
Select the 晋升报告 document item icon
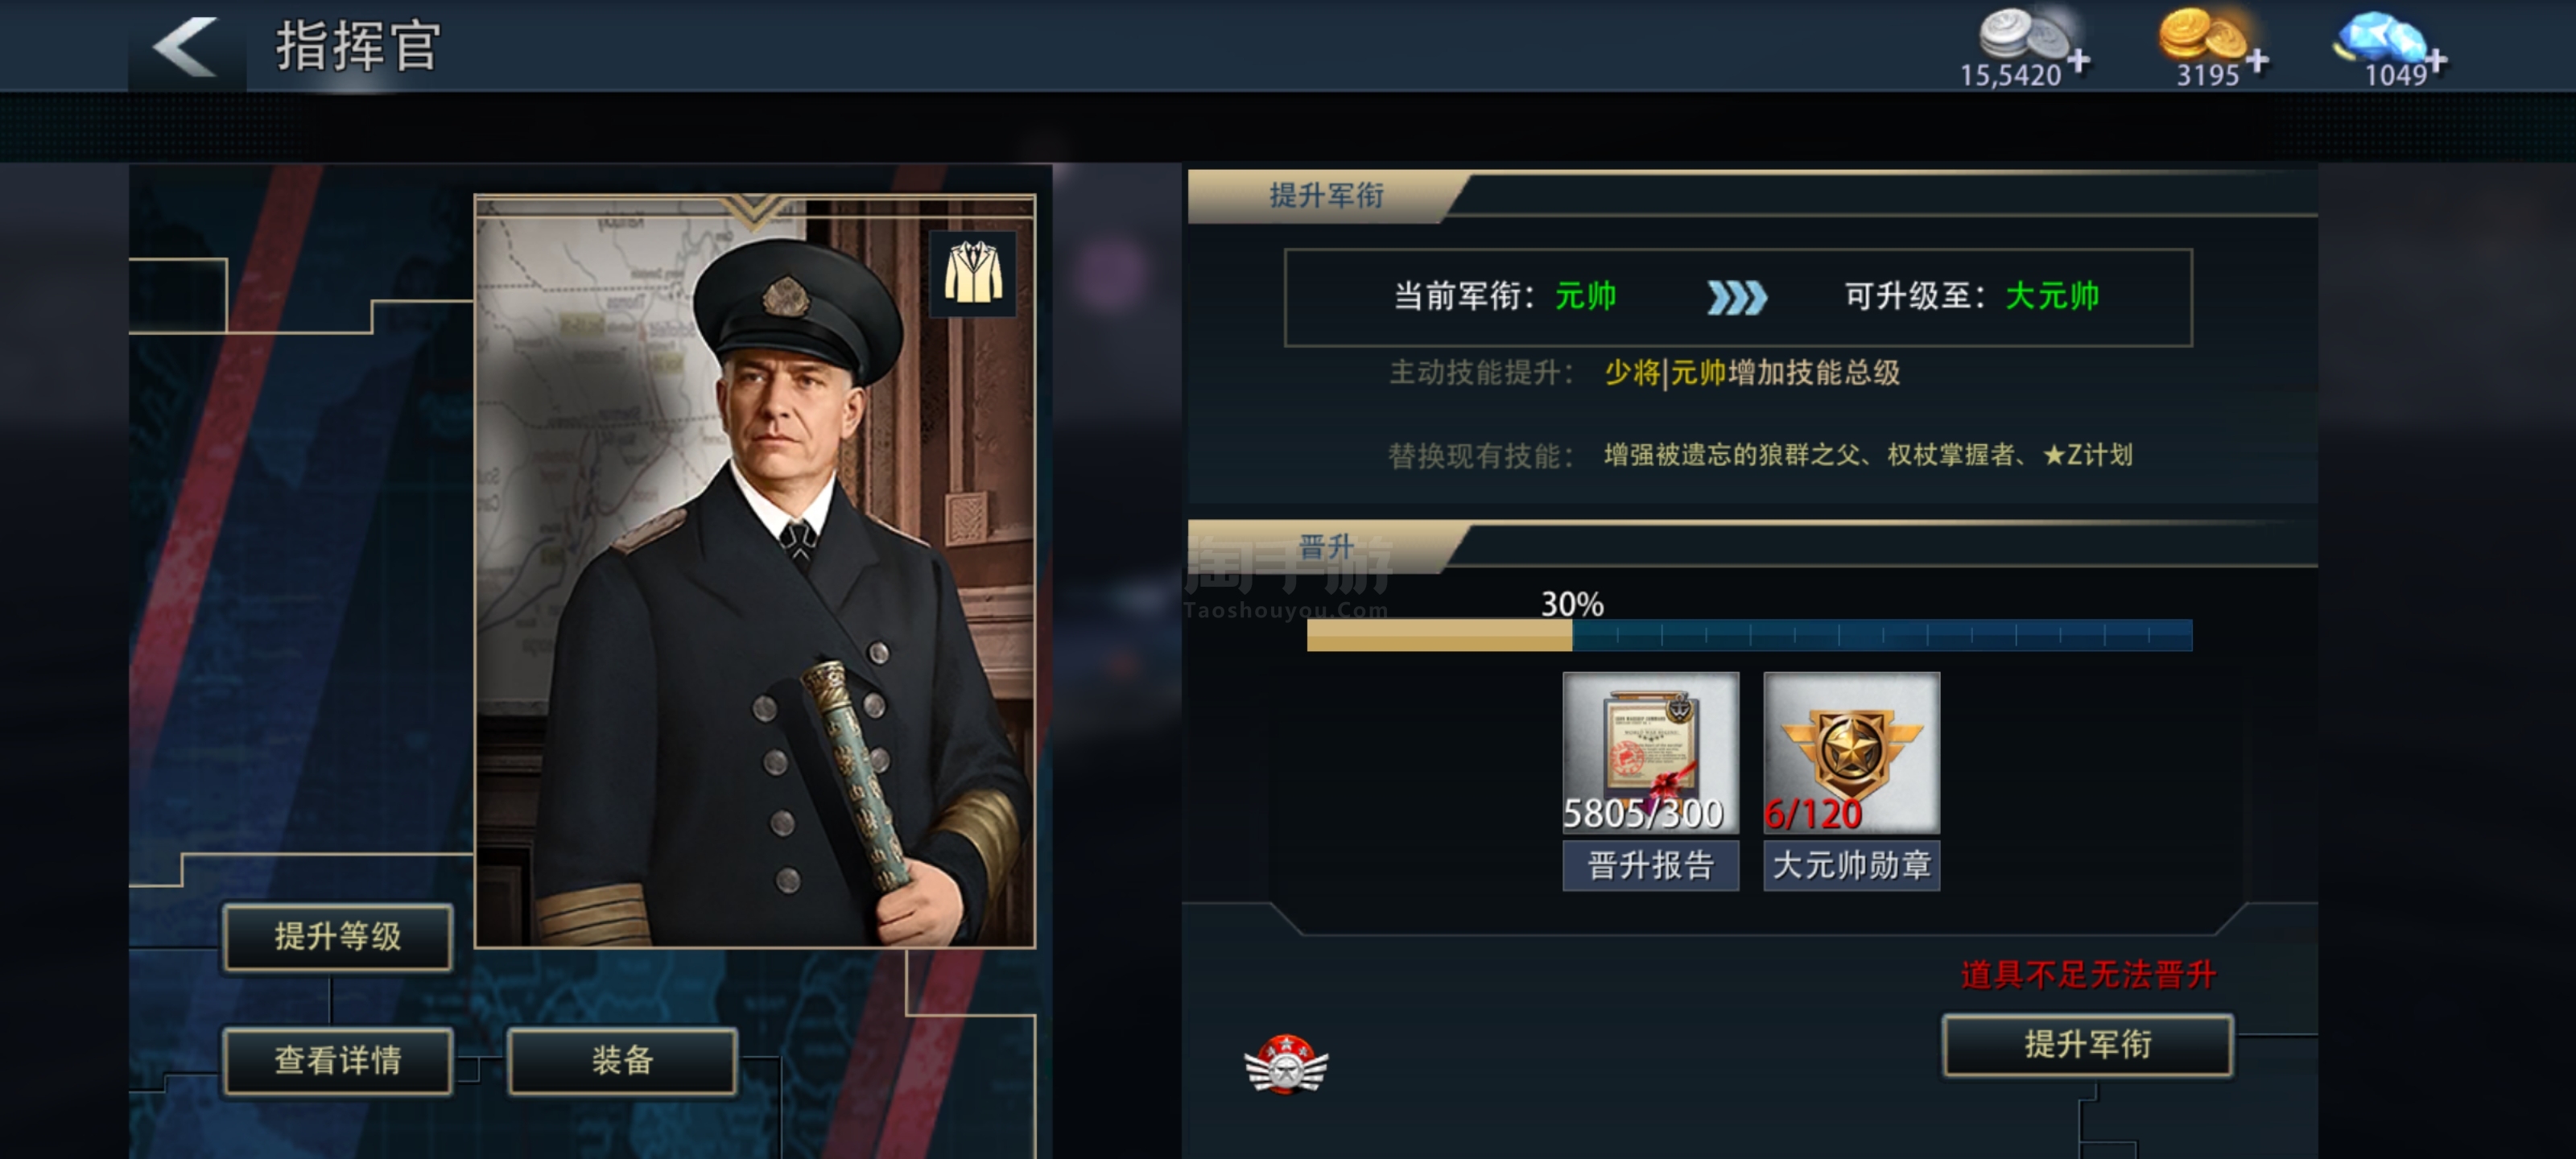tap(1650, 753)
